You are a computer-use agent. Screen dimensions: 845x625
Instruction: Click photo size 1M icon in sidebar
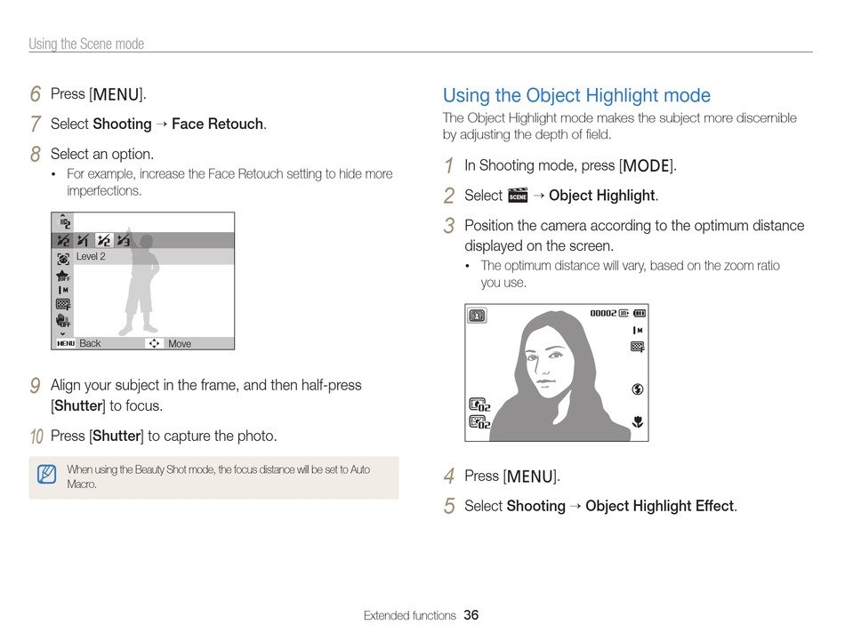[x=63, y=290]
